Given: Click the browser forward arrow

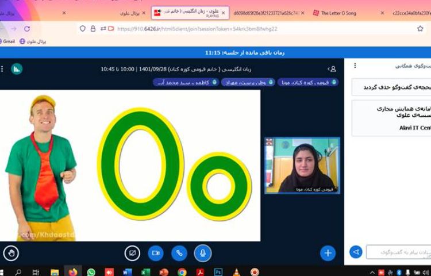Looking at the screenshot, I should [x=14, y=29].
